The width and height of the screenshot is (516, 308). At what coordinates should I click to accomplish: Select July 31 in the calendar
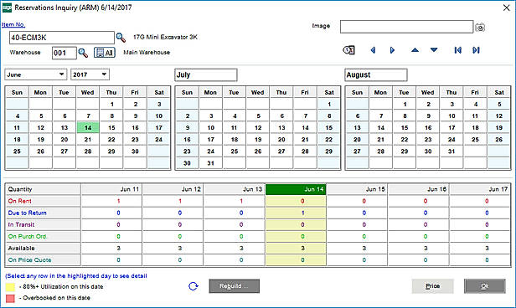point(210,163)
